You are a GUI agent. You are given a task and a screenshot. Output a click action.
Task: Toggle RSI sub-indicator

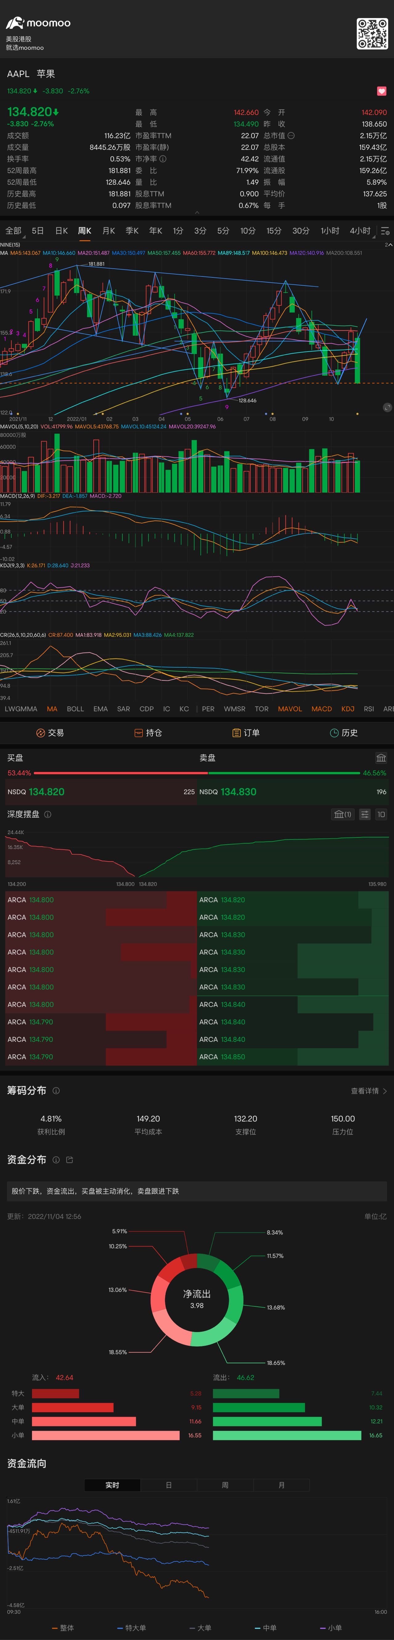[368, 709]
